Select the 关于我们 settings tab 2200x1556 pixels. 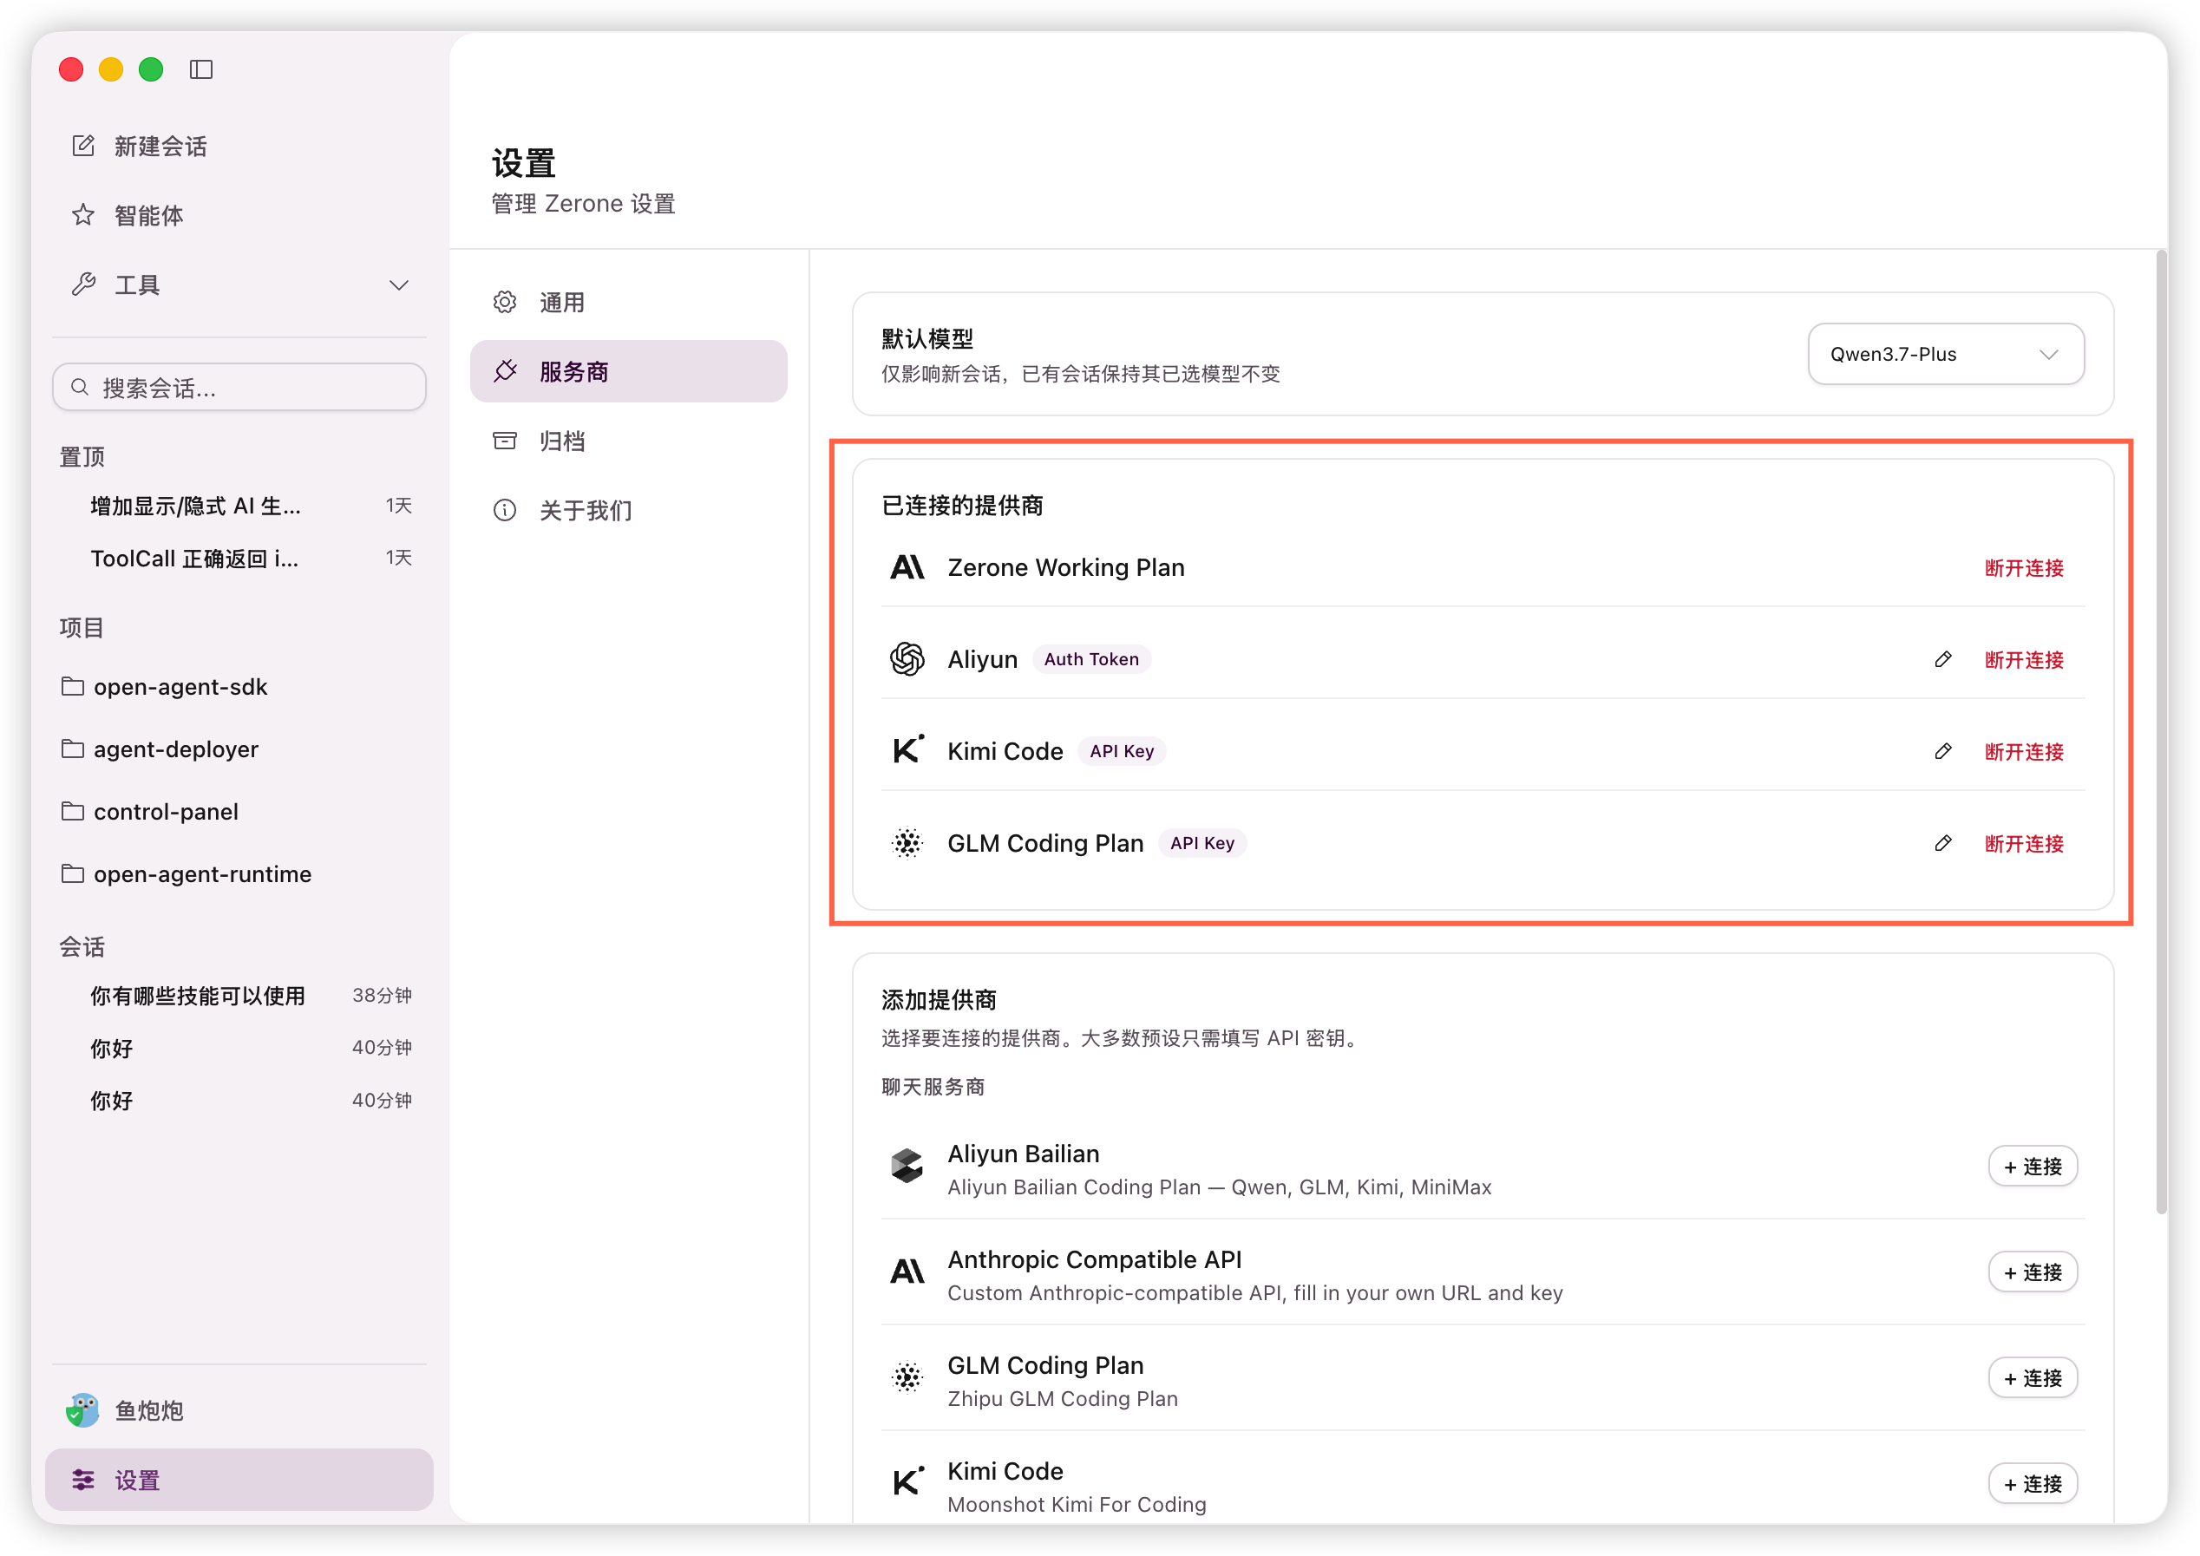[629, 511]
